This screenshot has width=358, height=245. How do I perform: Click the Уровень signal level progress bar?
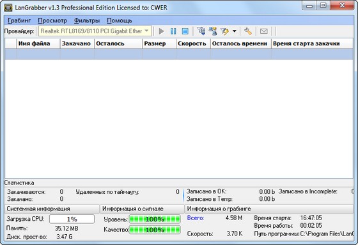coord(155,219)
